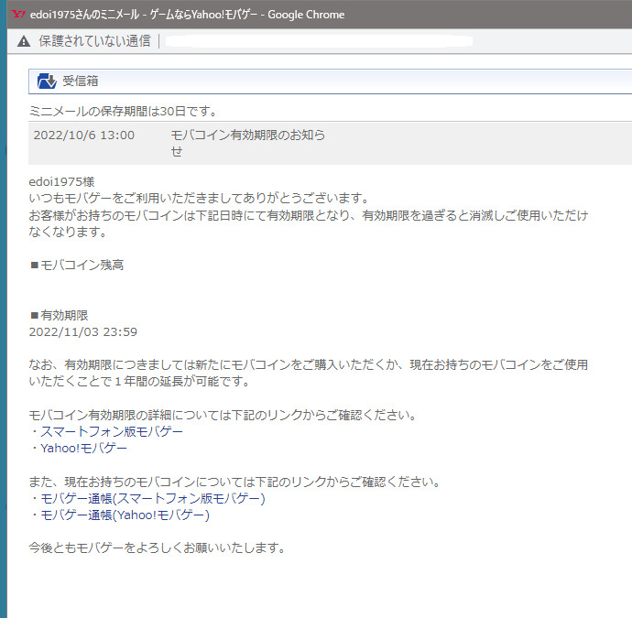Open モバゲー通帳(スマートフォン版モバゲー) link
632x618 pixels.
point(153,498)
